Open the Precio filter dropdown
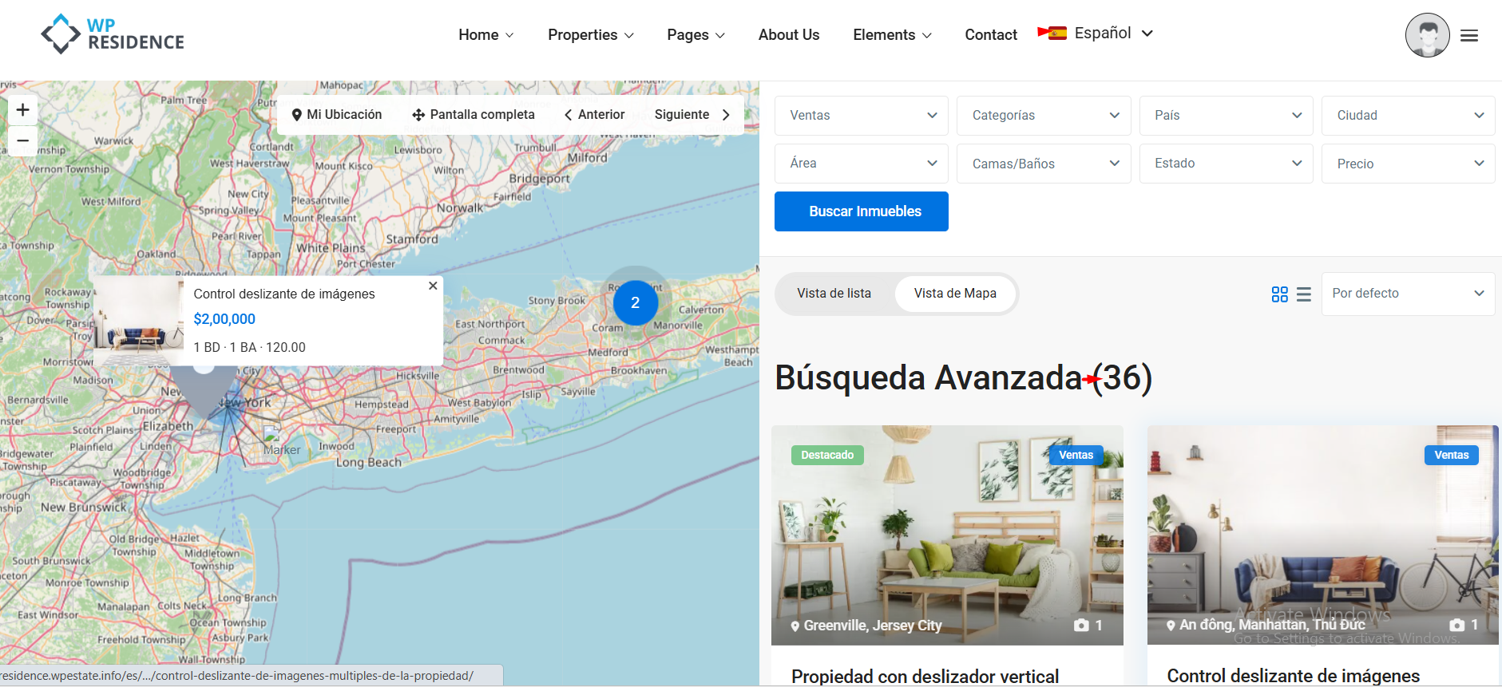This screenshot has height=687, width=1502. pos(1409,164)
